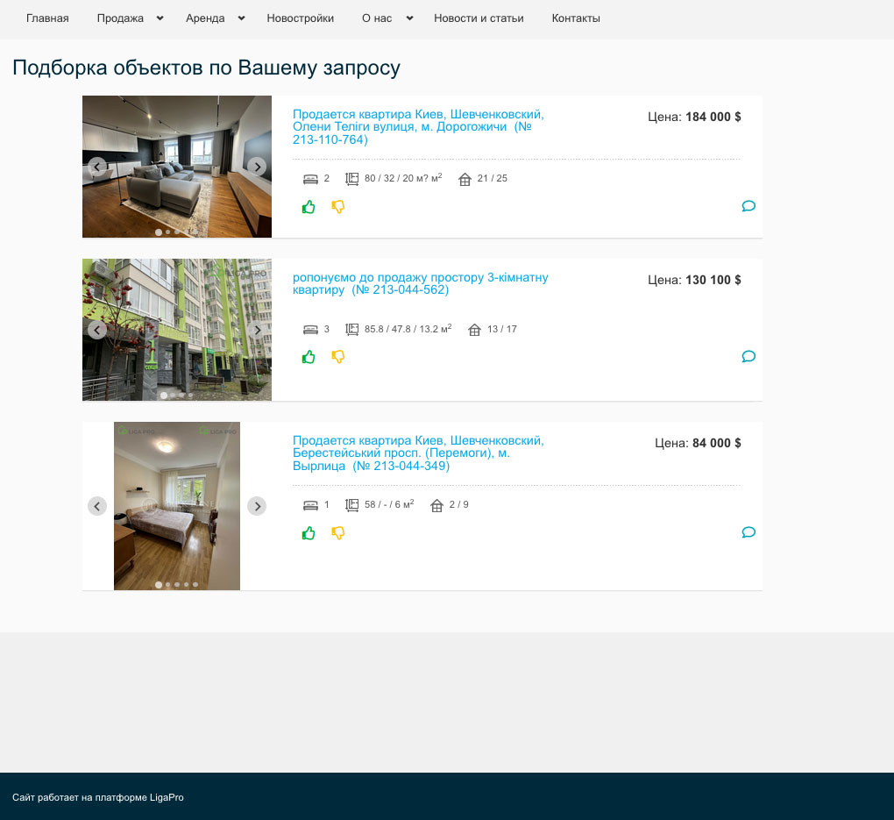This screenshot has height=820, width=894.
Task: Go to the Контакты page
Action: click(x=576, y=18)
